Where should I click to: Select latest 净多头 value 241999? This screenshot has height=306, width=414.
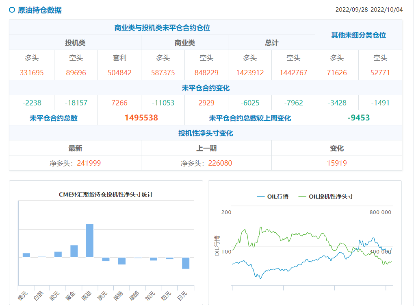coord(86,163)
